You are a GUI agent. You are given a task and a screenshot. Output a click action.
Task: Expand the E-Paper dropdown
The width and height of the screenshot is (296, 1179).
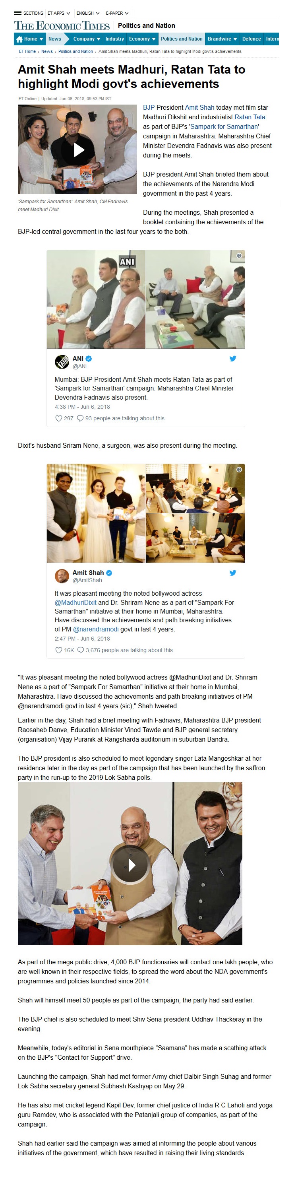117,13
